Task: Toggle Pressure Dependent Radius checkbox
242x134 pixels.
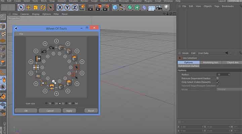Action: 217,78
